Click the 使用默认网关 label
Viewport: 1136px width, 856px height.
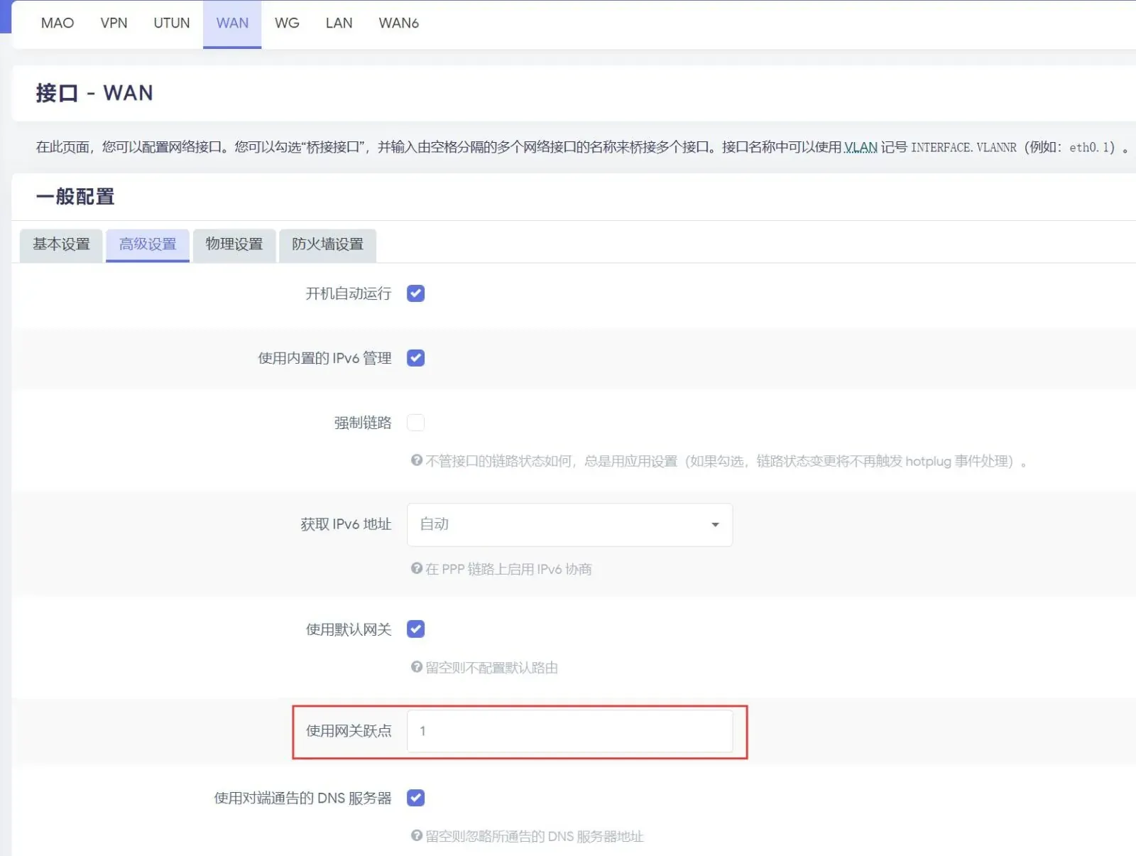click(349, 629)
